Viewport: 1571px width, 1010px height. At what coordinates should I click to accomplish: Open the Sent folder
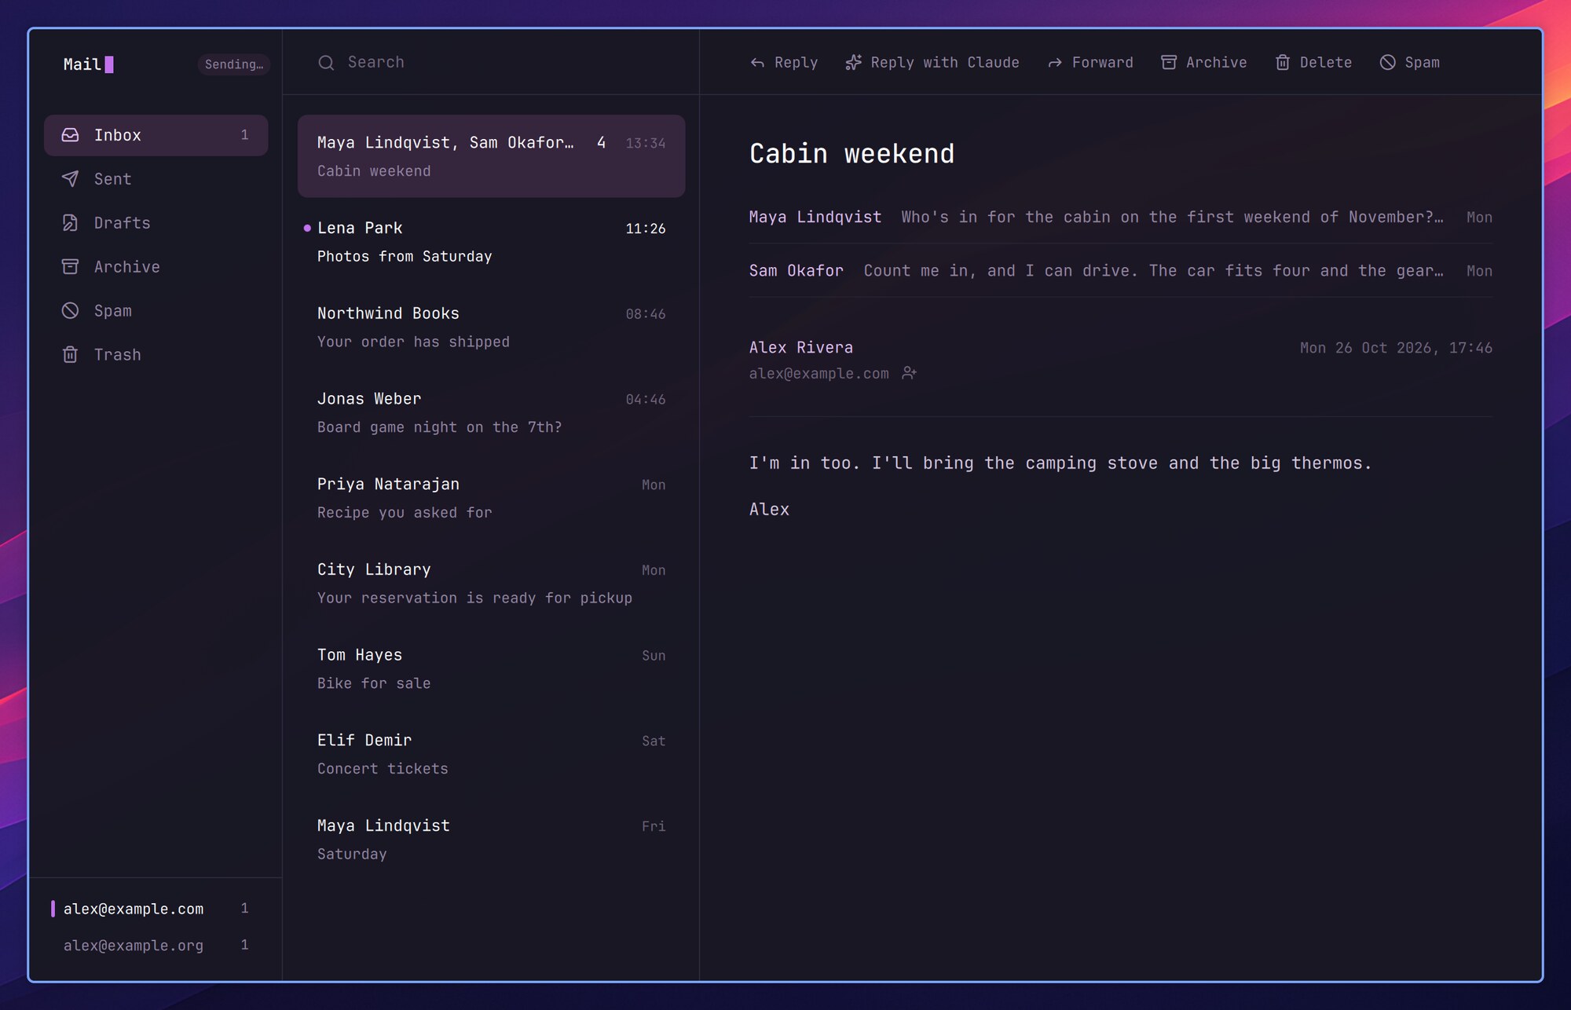tap(156, 179)
